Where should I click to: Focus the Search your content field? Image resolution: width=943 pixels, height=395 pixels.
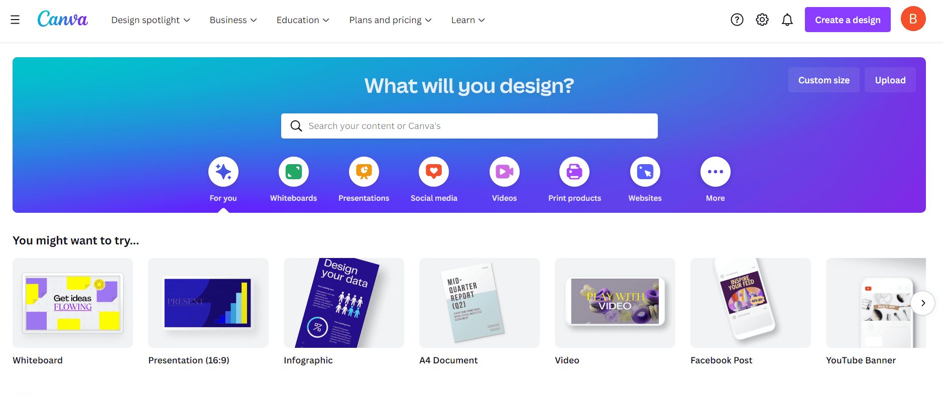click(x=469, y=126)
